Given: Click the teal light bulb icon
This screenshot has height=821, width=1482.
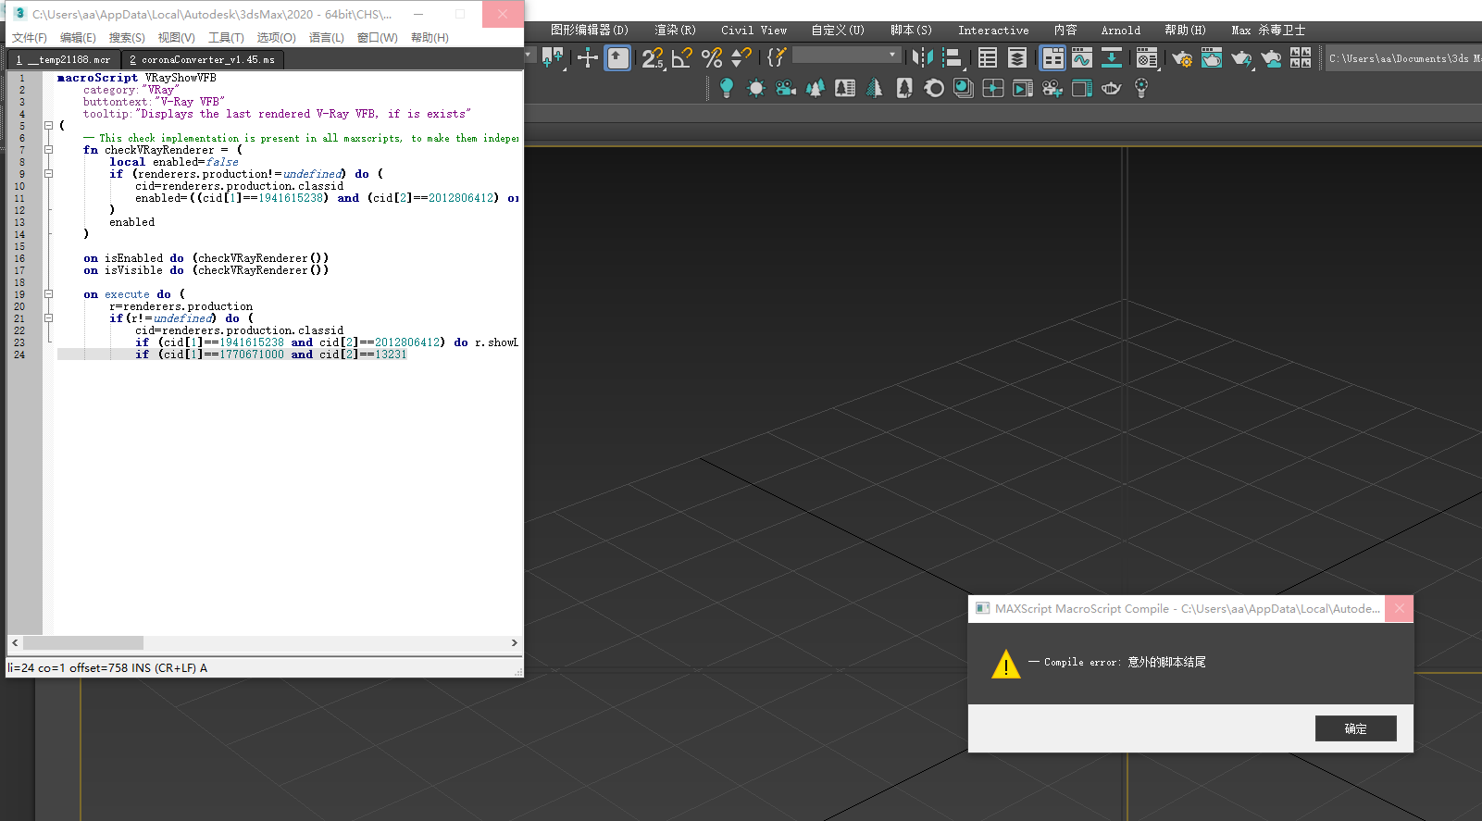Looking at the screenshot, I should [727, 88].
